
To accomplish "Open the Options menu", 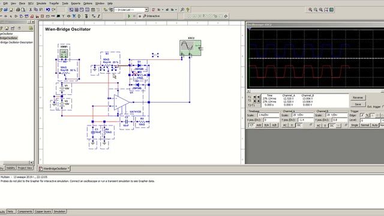I will coord(88,4).
